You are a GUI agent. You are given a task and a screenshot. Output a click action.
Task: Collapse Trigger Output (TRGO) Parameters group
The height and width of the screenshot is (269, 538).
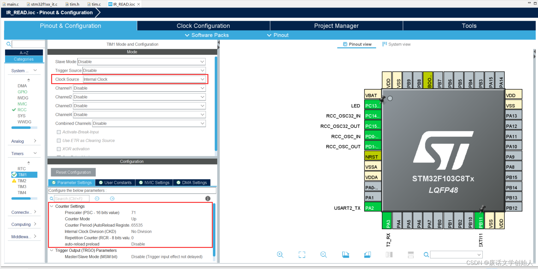(51, 250)
